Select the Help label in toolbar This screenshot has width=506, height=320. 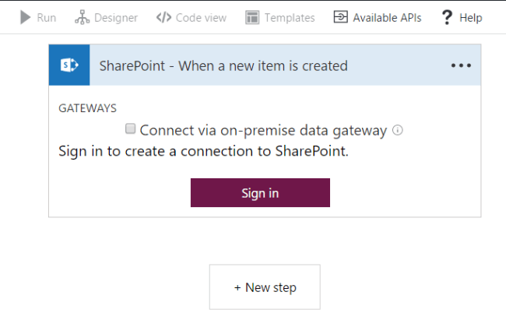[470, 17]
